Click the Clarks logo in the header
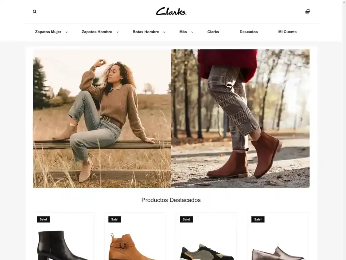 171,11
